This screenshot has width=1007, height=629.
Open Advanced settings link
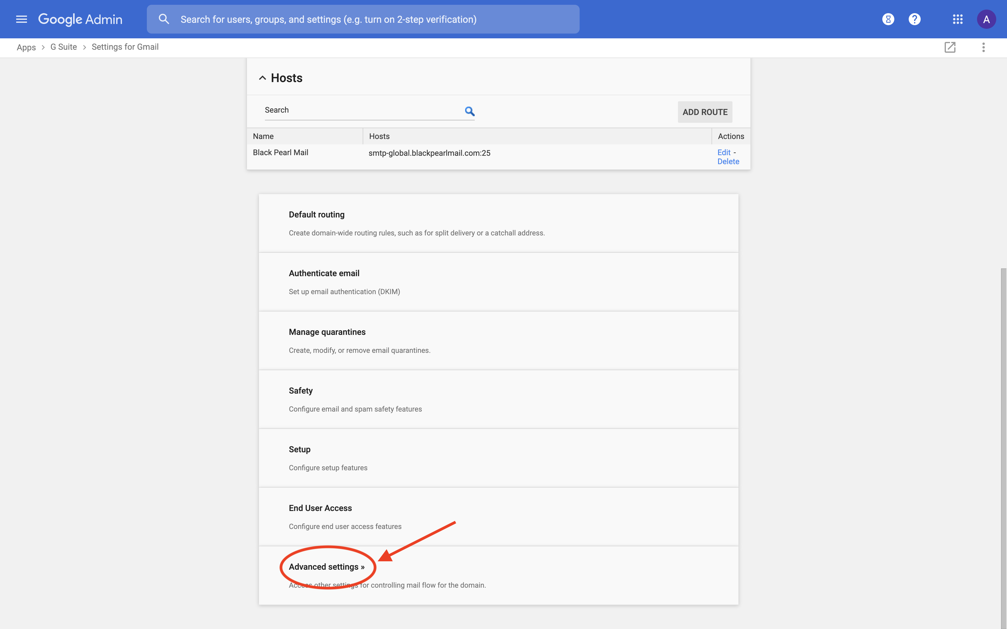pos(326,567)
